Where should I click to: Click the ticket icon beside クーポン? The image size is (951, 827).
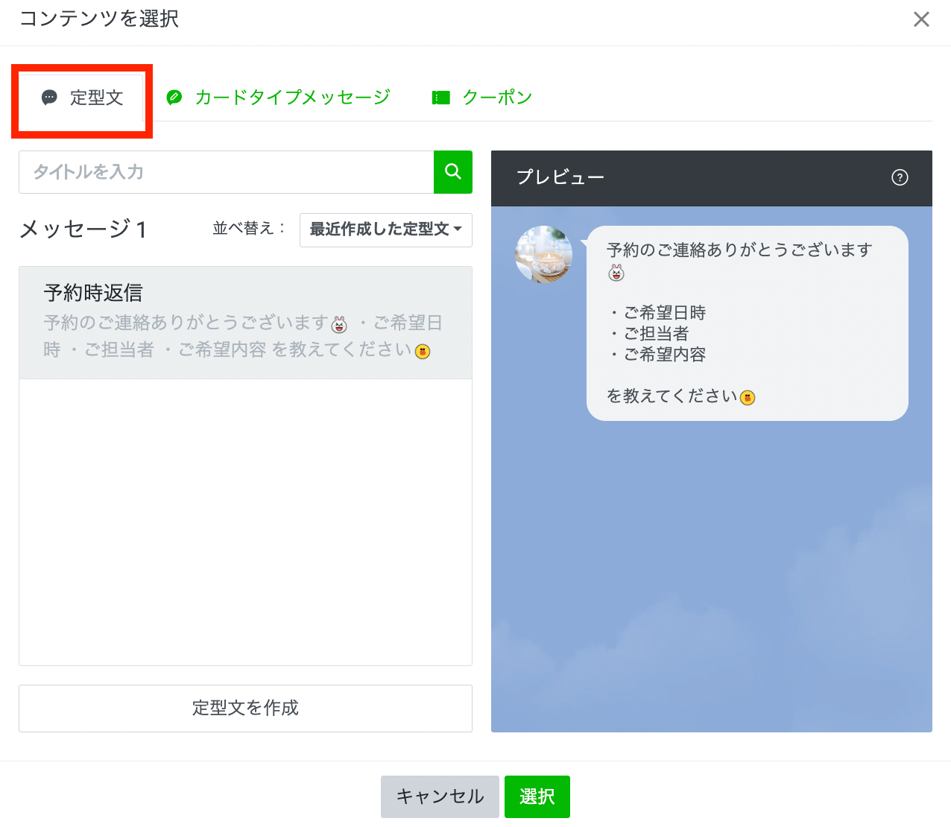tap(441, 98)
